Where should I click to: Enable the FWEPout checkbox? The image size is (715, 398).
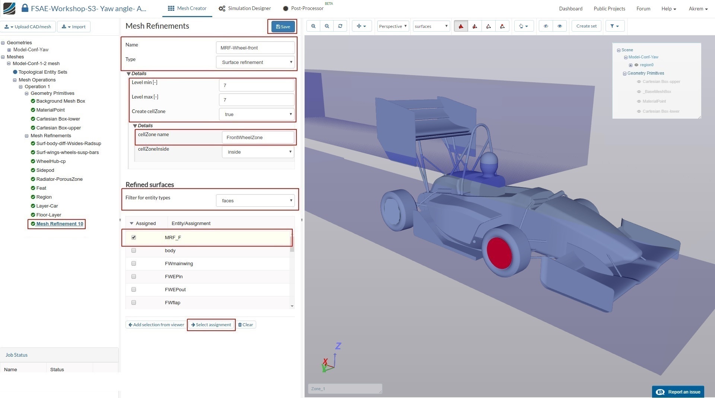point(134,289)
